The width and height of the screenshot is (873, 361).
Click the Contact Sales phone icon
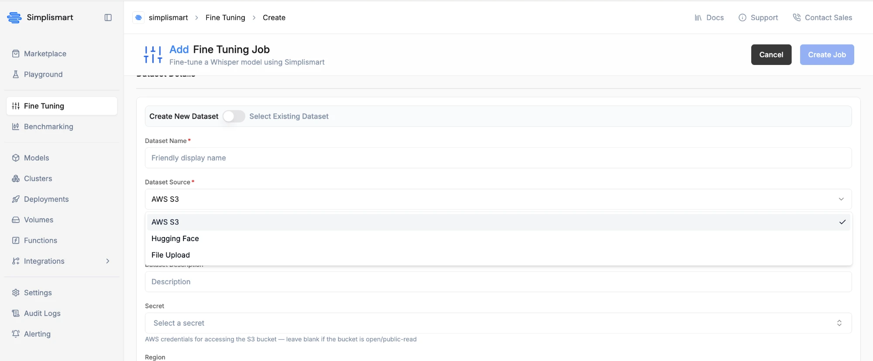[797, 17]
